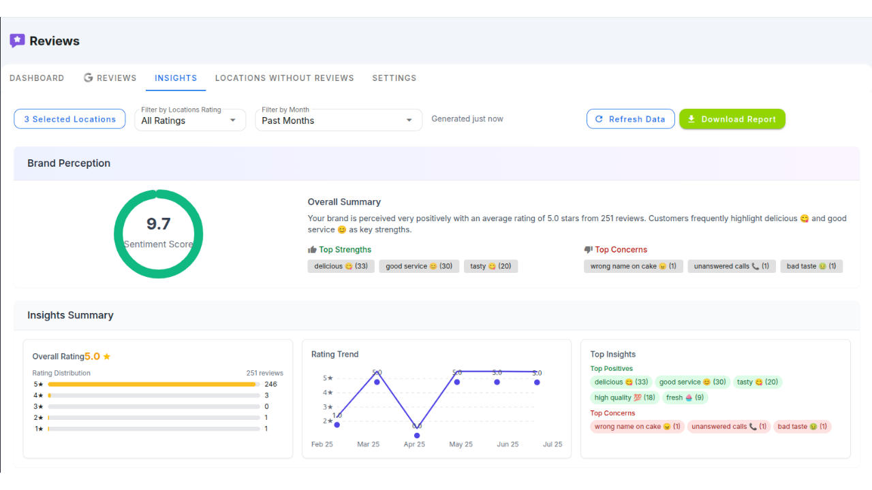
Task: Select the 'high quality' positive tag
Action: pos(623,397)
